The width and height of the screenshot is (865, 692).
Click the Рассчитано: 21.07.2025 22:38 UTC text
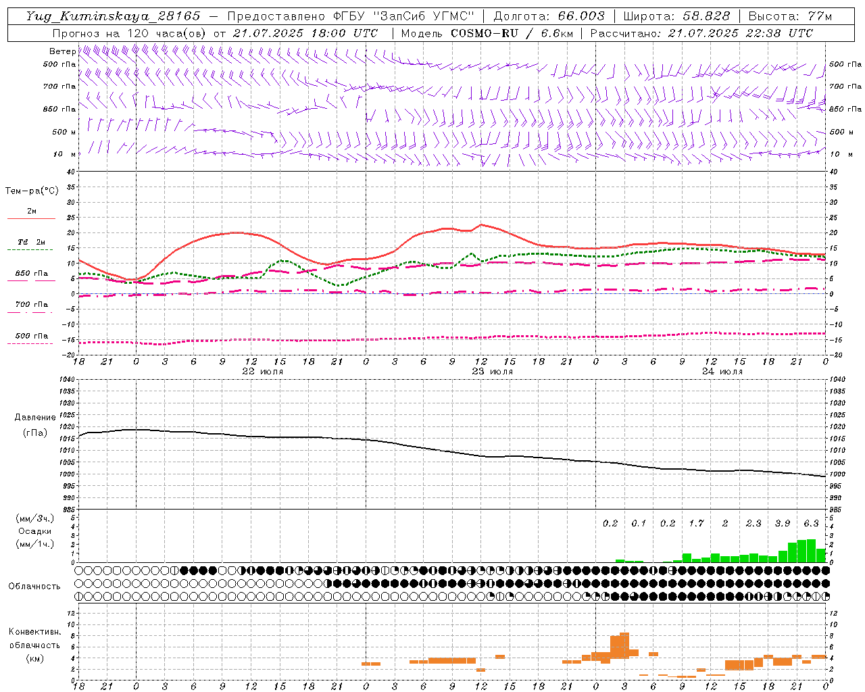(x=701, y=33)
